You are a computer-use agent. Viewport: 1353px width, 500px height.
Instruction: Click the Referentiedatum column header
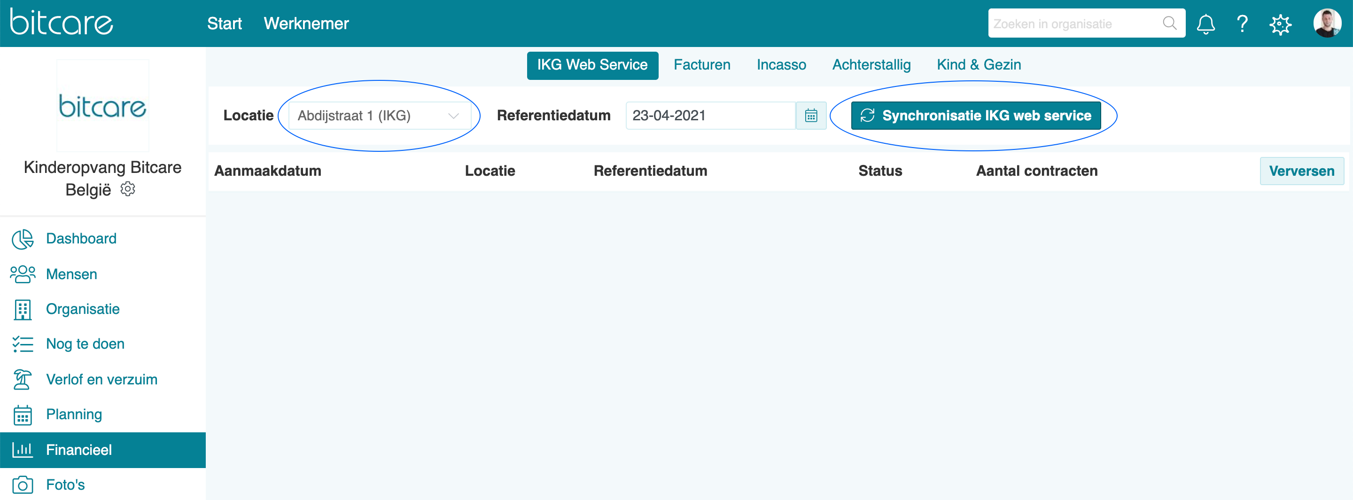coord(650,171)
